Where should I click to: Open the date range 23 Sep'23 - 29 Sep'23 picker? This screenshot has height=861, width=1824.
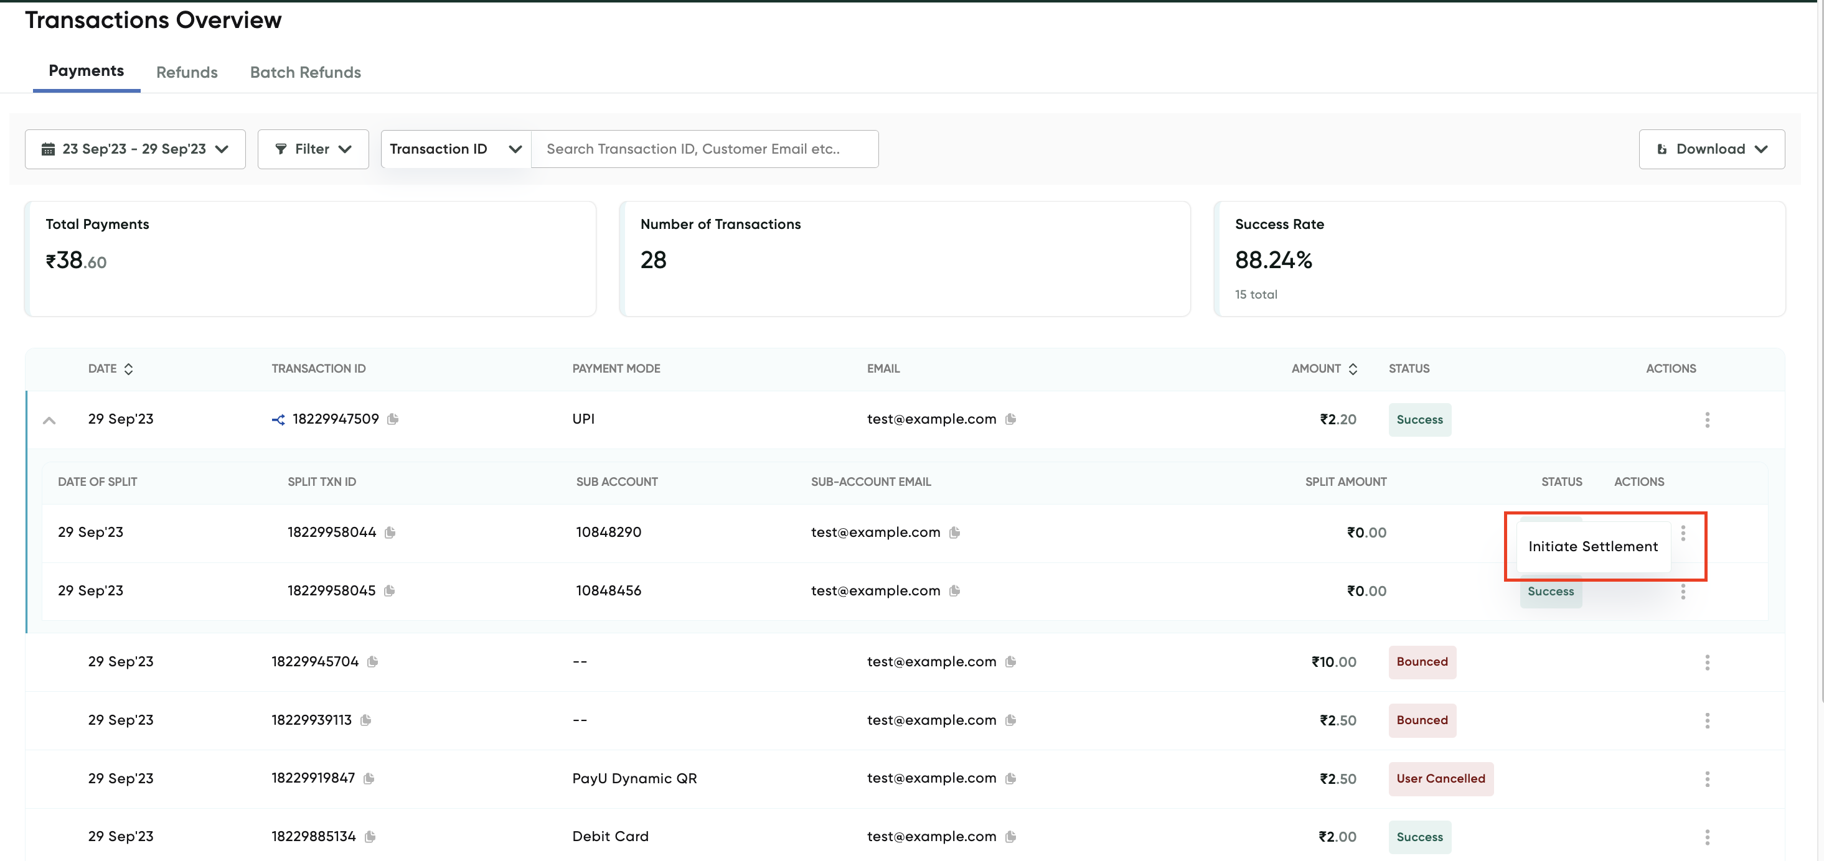coord(135,149)
